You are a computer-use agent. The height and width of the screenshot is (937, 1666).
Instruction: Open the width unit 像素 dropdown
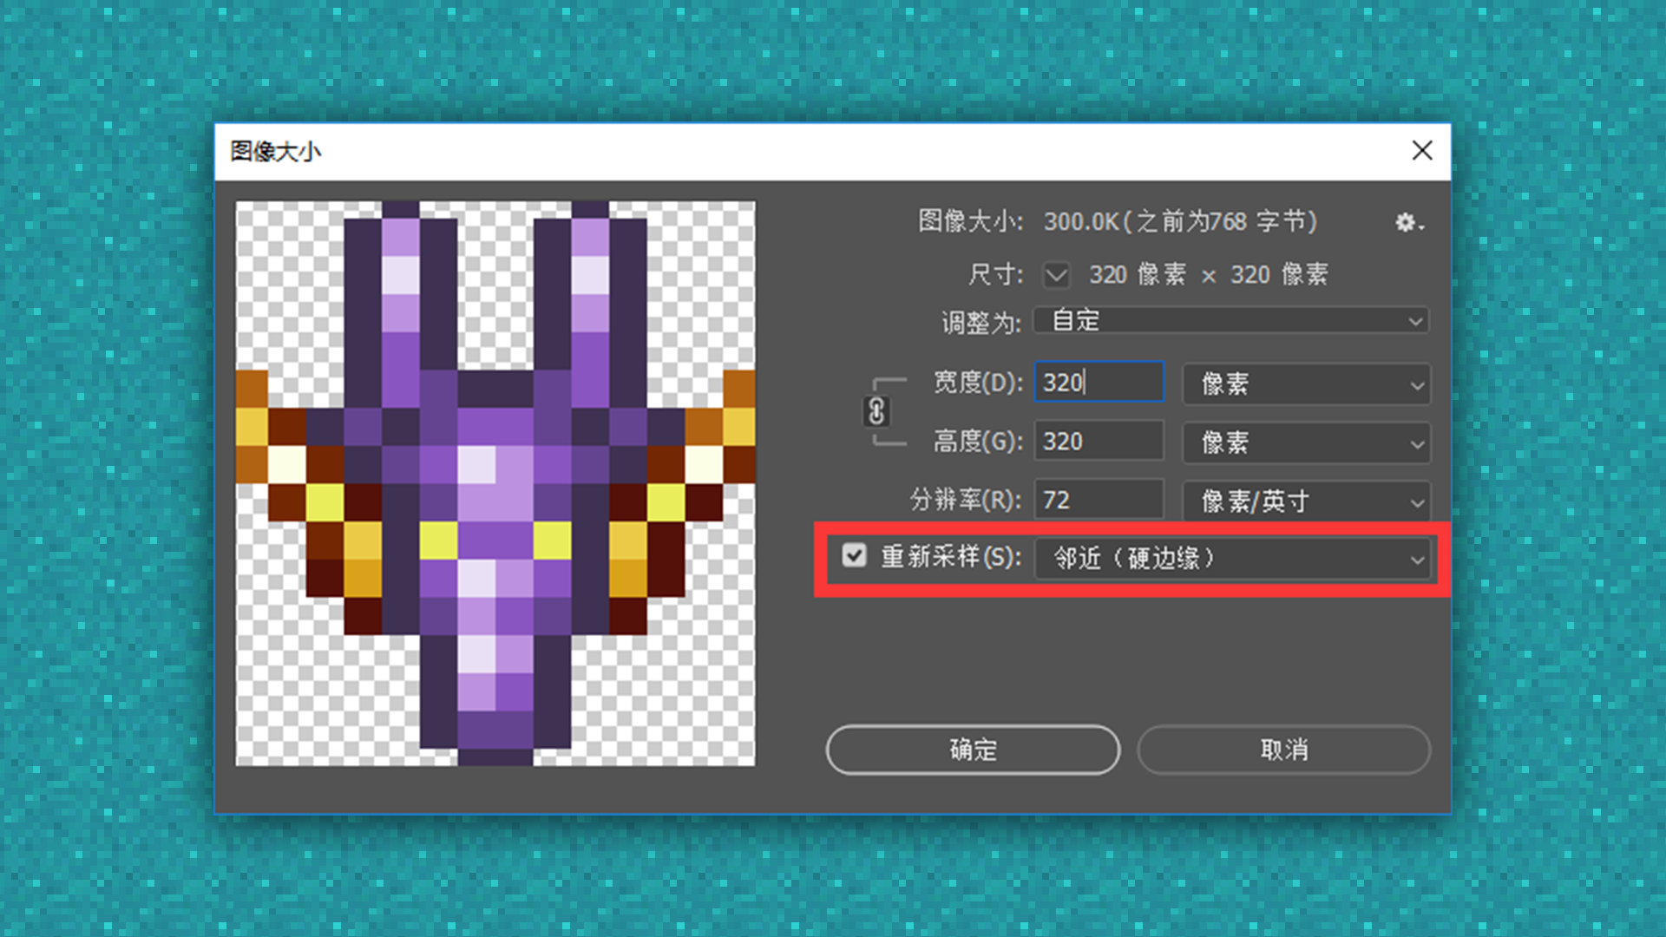(1306, 383)
